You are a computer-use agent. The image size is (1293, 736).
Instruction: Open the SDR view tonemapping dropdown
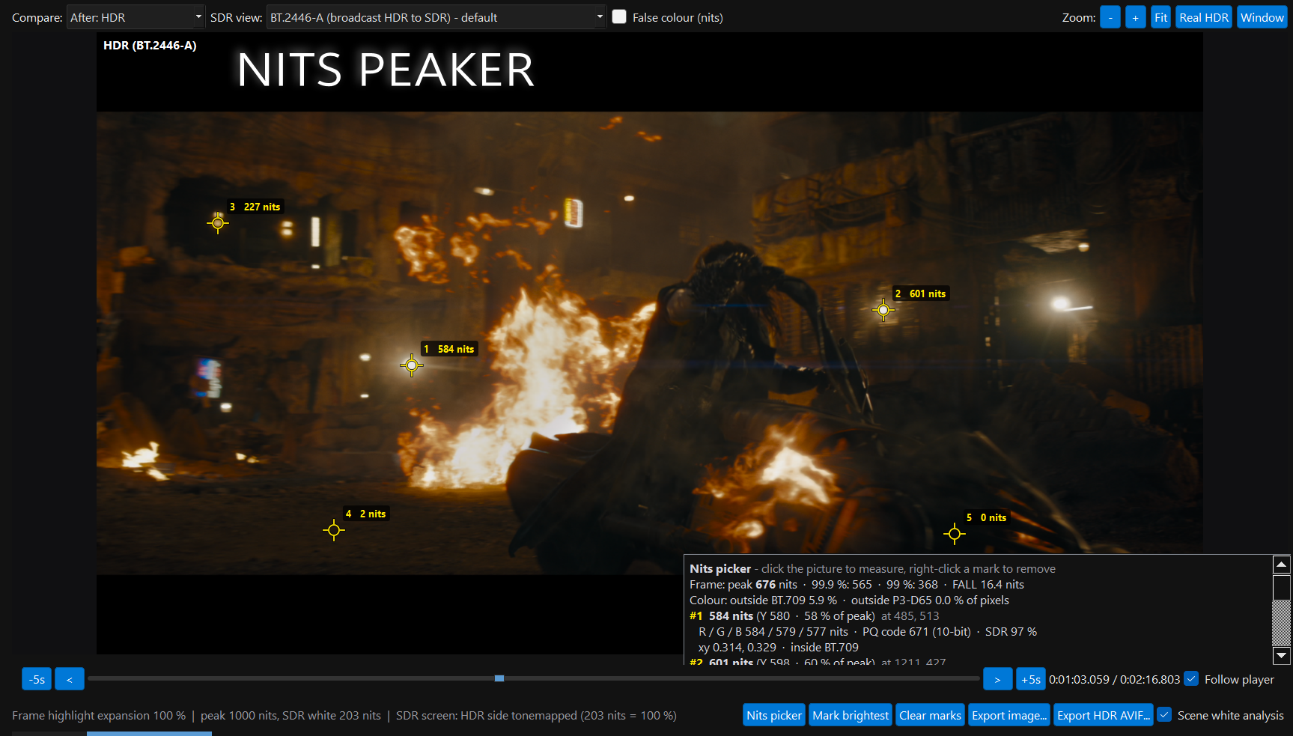[x=436, y=17]
